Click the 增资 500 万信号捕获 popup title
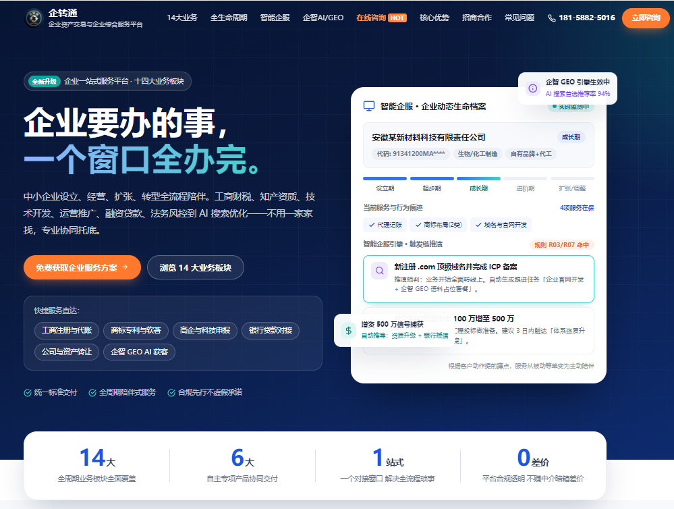This screenshot has width=674, height=509. pyautogui.click(x=392, y=324)
